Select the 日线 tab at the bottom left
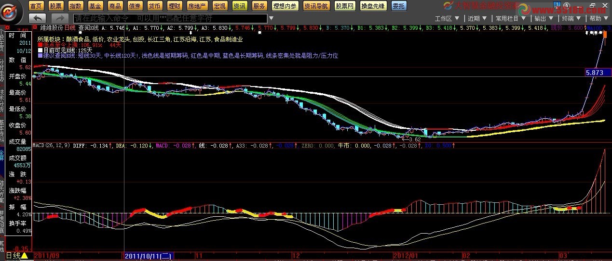This screenshot has width=612, height=261. (x=13, y=256)
